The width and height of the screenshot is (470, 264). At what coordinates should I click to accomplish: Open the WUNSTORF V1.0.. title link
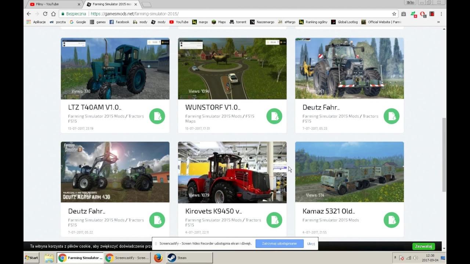click(213, 107)
